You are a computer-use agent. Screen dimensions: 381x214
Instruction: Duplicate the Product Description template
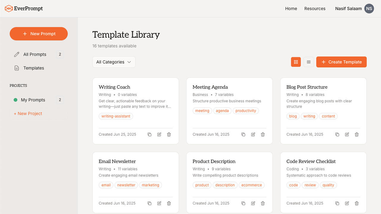click(x=243, y=203)
